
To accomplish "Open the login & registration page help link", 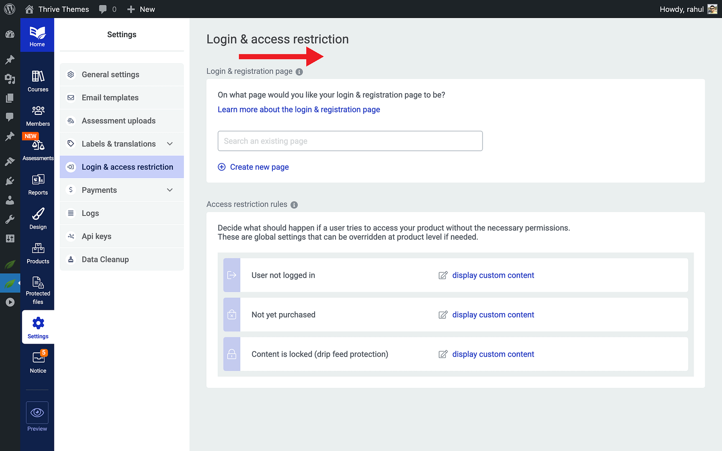I will 298,109.
